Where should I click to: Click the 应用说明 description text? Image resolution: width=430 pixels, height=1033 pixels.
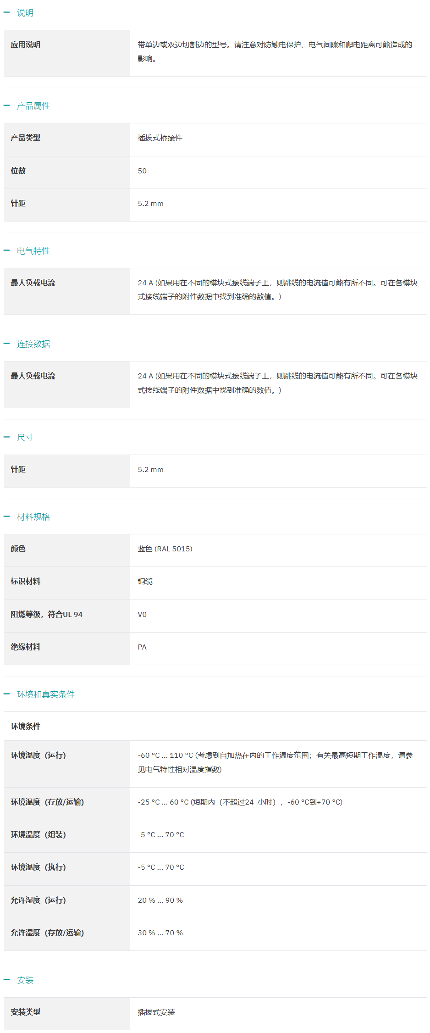275,52
